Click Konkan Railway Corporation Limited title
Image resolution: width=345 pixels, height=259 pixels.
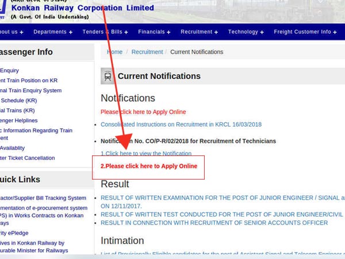pyautogui.click(x=82, y=8)
